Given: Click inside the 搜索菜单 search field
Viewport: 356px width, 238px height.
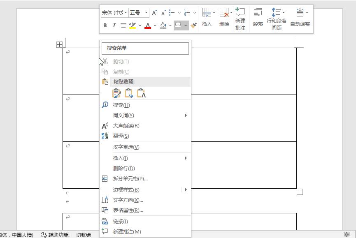Looking at the screenshot, I should click(145, 48).
